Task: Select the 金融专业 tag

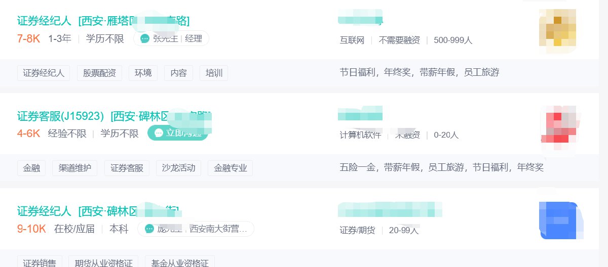Action: [230, 168]
